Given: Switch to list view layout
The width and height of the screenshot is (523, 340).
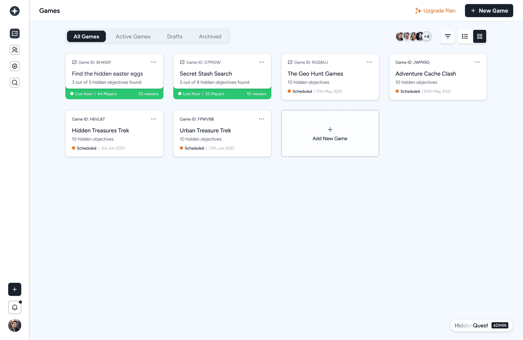Looking at the screenshot, I should point(465,37).
